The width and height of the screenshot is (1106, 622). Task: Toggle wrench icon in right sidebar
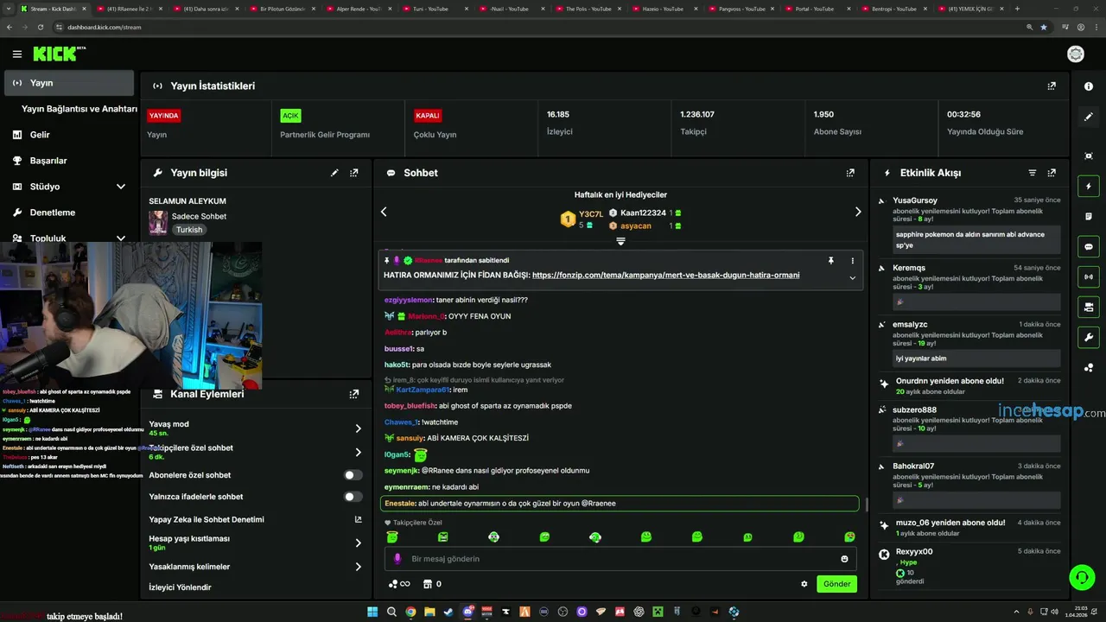(1089, 337)
